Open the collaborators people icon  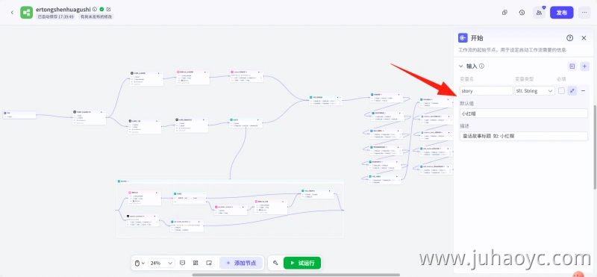pyautogui.click(x=539, y=13)
